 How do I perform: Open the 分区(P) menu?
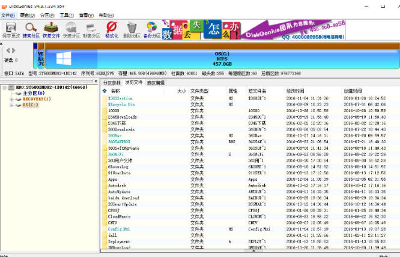tap(47, 16)
